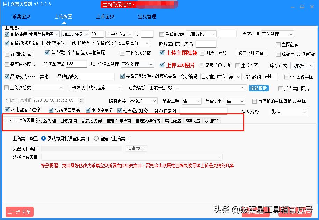Select the 自定义上传类目 radio button

coord(96,138)
